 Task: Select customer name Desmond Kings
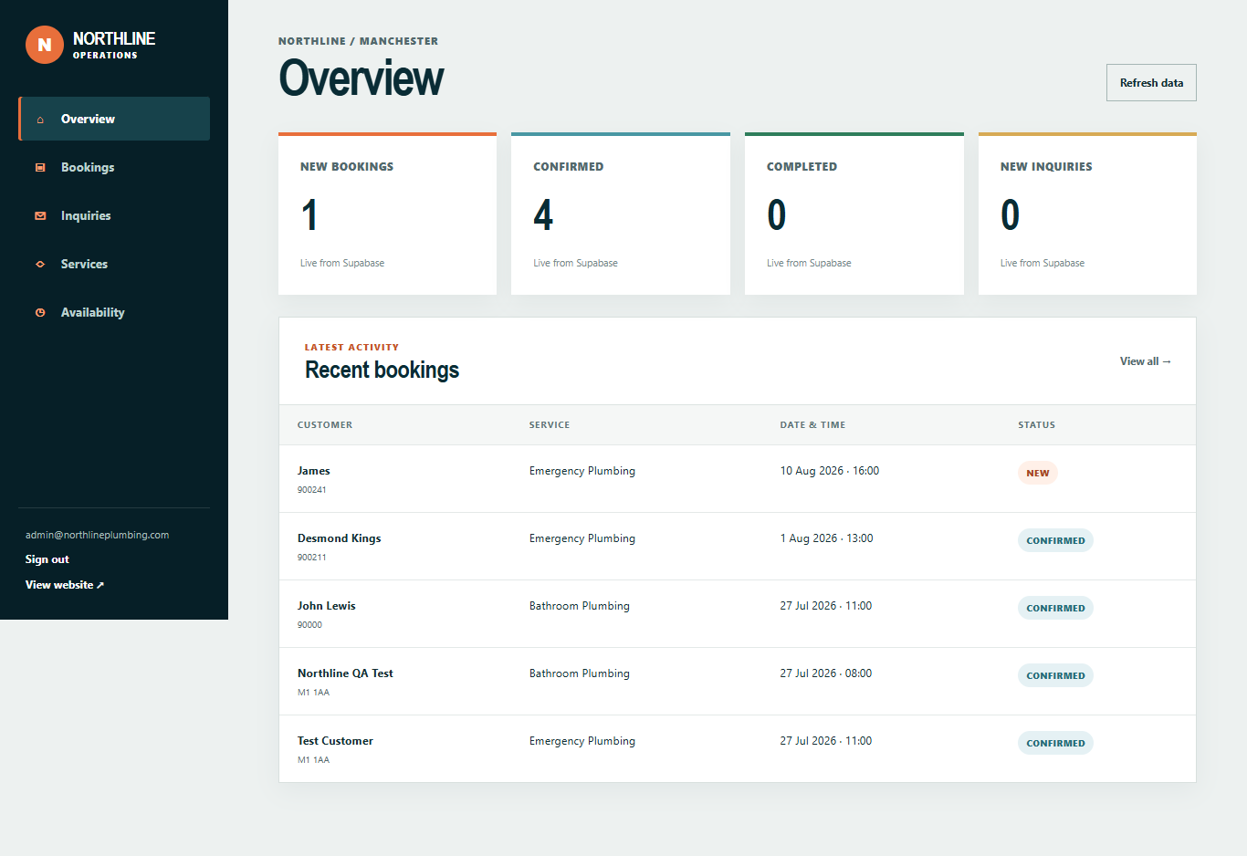pyautogui.click(x=340, y=538)
